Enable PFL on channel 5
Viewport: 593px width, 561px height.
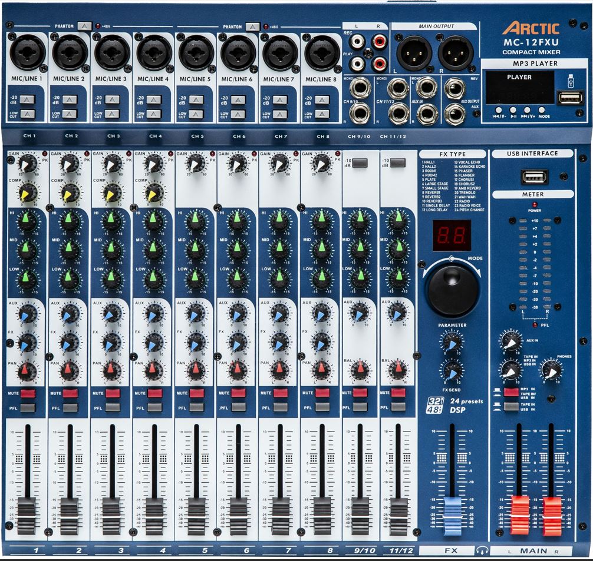[196, 407]
